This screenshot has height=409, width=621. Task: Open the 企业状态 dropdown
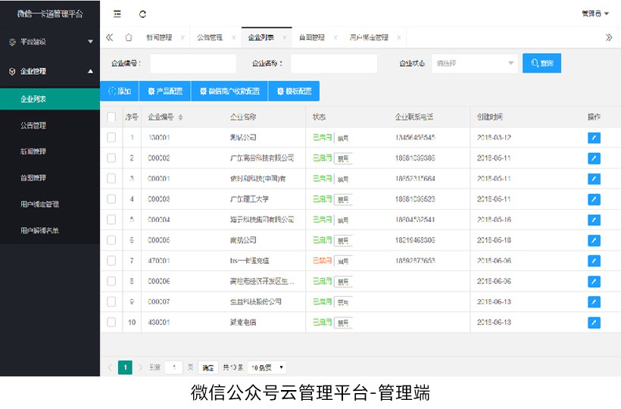[476, 64]
